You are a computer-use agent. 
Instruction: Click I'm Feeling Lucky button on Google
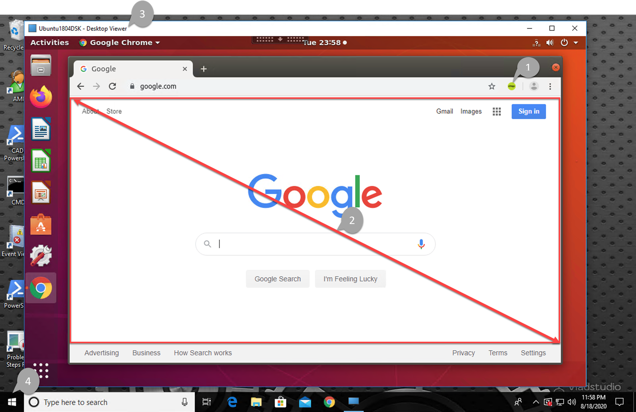[x=350, y=279]
